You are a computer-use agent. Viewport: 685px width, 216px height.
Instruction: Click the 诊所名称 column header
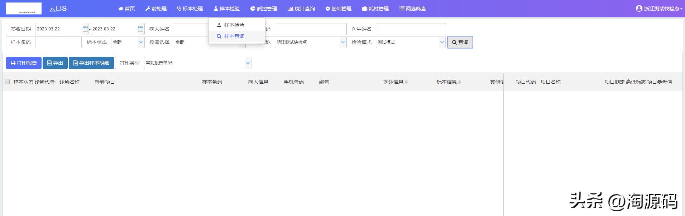click(x=70, y=82)
